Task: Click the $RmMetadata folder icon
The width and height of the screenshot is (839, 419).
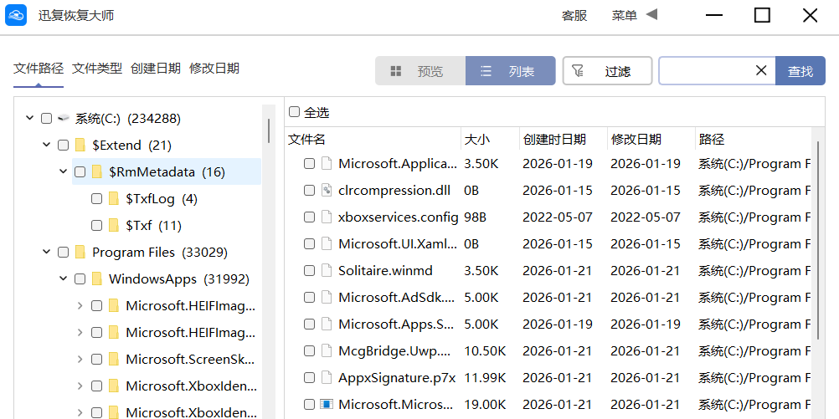Action: click(x=97, y=172)
